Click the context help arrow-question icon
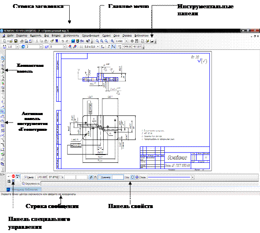 point(88,41)
